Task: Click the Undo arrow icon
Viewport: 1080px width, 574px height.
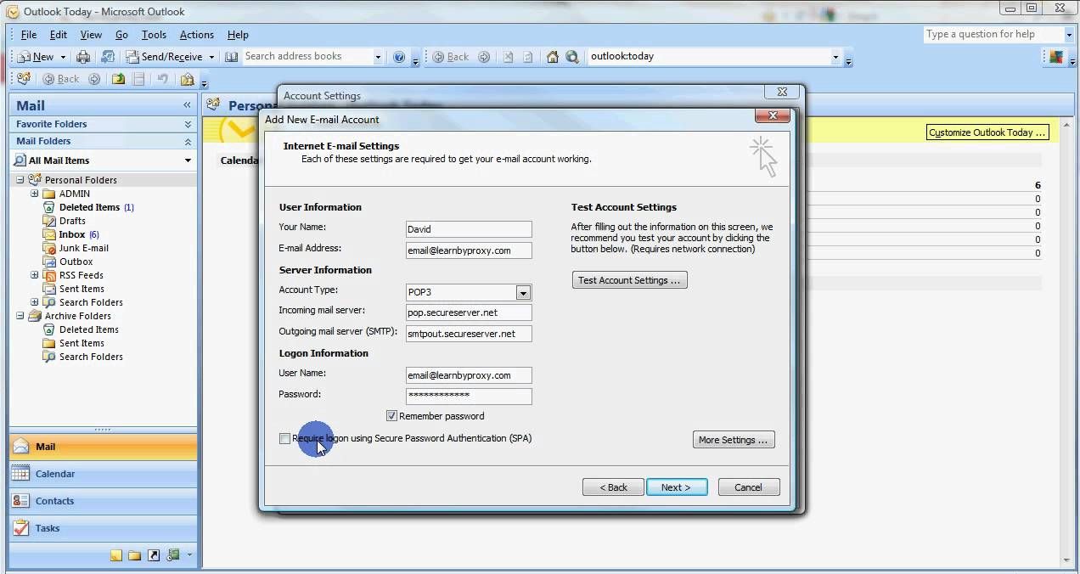Action: [162, 79]
